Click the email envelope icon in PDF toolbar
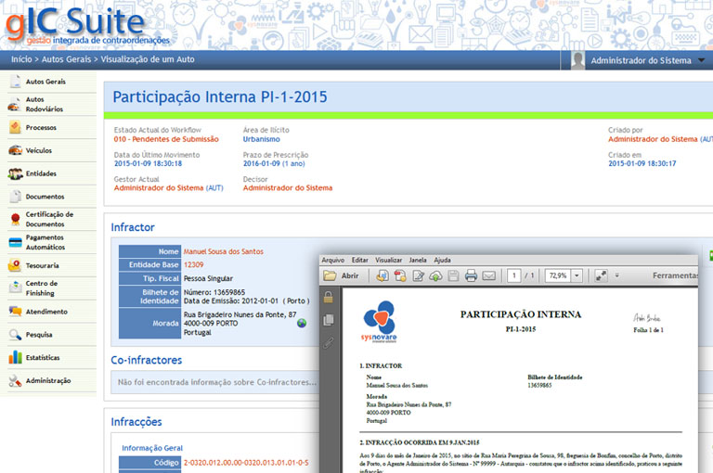Screen dimensions: 713x473 [489, 275]
